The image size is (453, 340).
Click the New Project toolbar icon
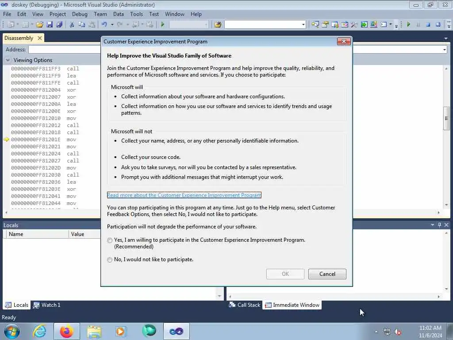coord(11,25)
